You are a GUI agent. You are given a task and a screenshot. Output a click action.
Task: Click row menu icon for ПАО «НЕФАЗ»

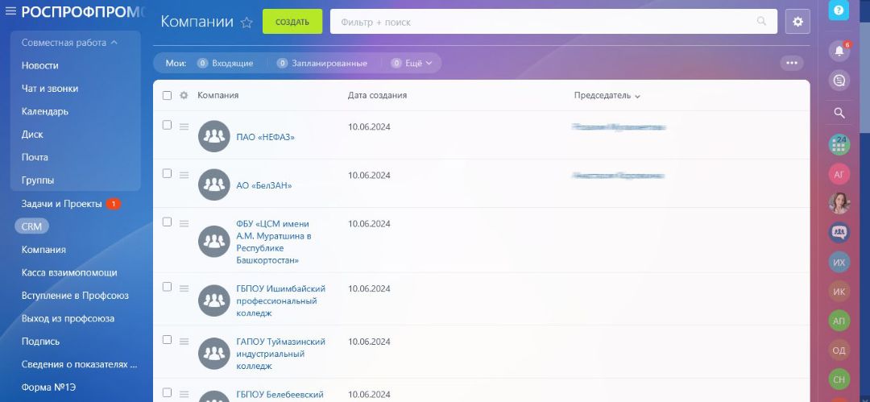[x=184, y=126]
